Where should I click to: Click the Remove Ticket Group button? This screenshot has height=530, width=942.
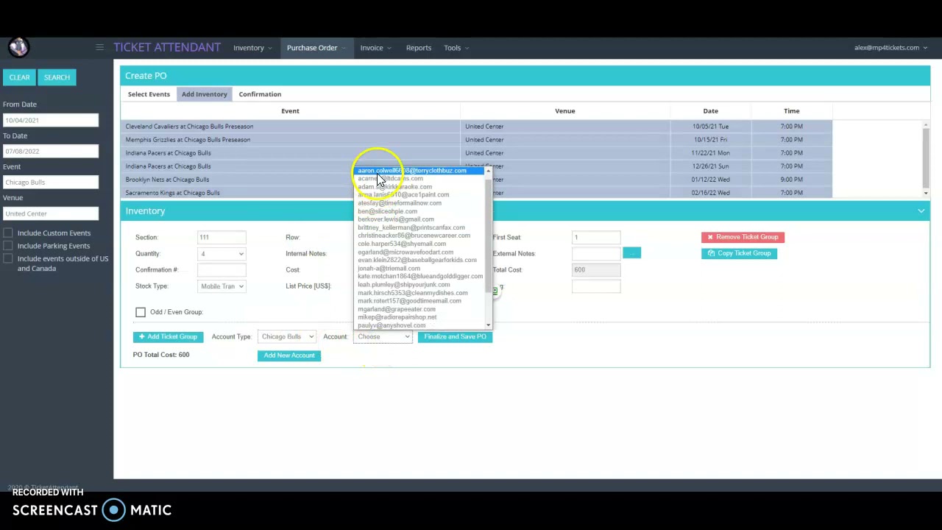(743, 237)
